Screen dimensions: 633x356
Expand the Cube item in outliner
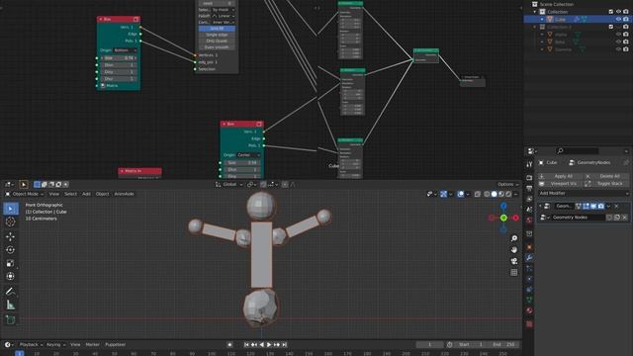pyautogui.click(x=542, y=19)
